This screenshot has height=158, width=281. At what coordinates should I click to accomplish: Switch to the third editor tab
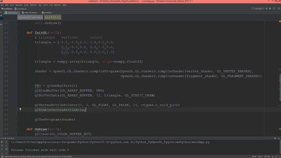47,13
